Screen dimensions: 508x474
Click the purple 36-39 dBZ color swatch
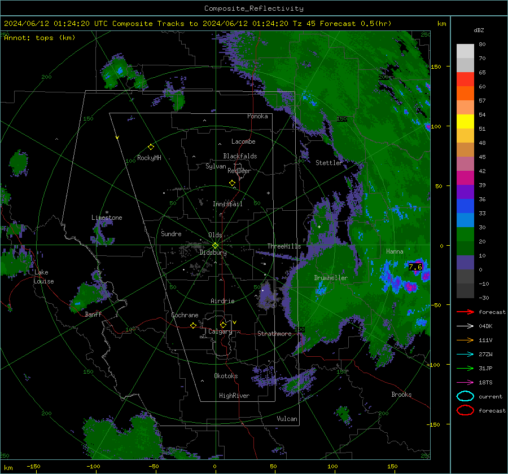465,192
